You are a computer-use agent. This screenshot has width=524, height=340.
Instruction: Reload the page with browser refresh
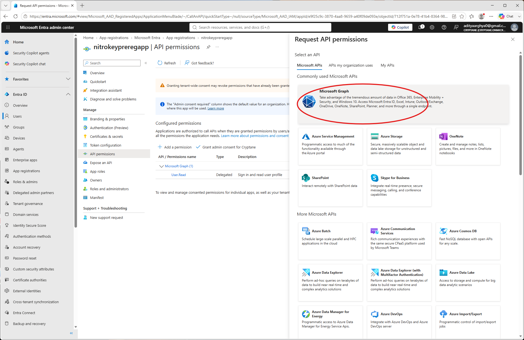point(16,16)
